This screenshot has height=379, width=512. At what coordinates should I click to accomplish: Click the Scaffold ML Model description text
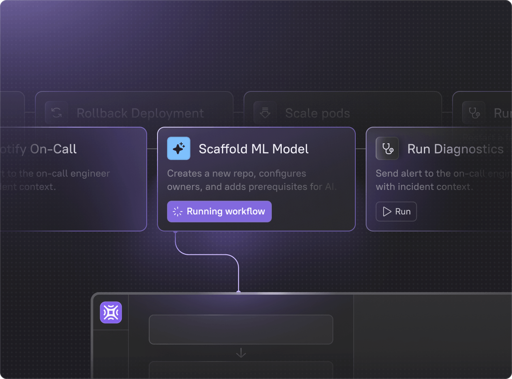(252, 180)
